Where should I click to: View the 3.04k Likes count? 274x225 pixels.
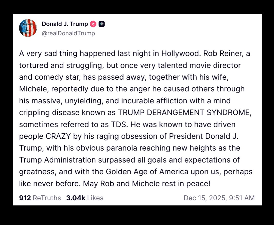coord(76,198)
